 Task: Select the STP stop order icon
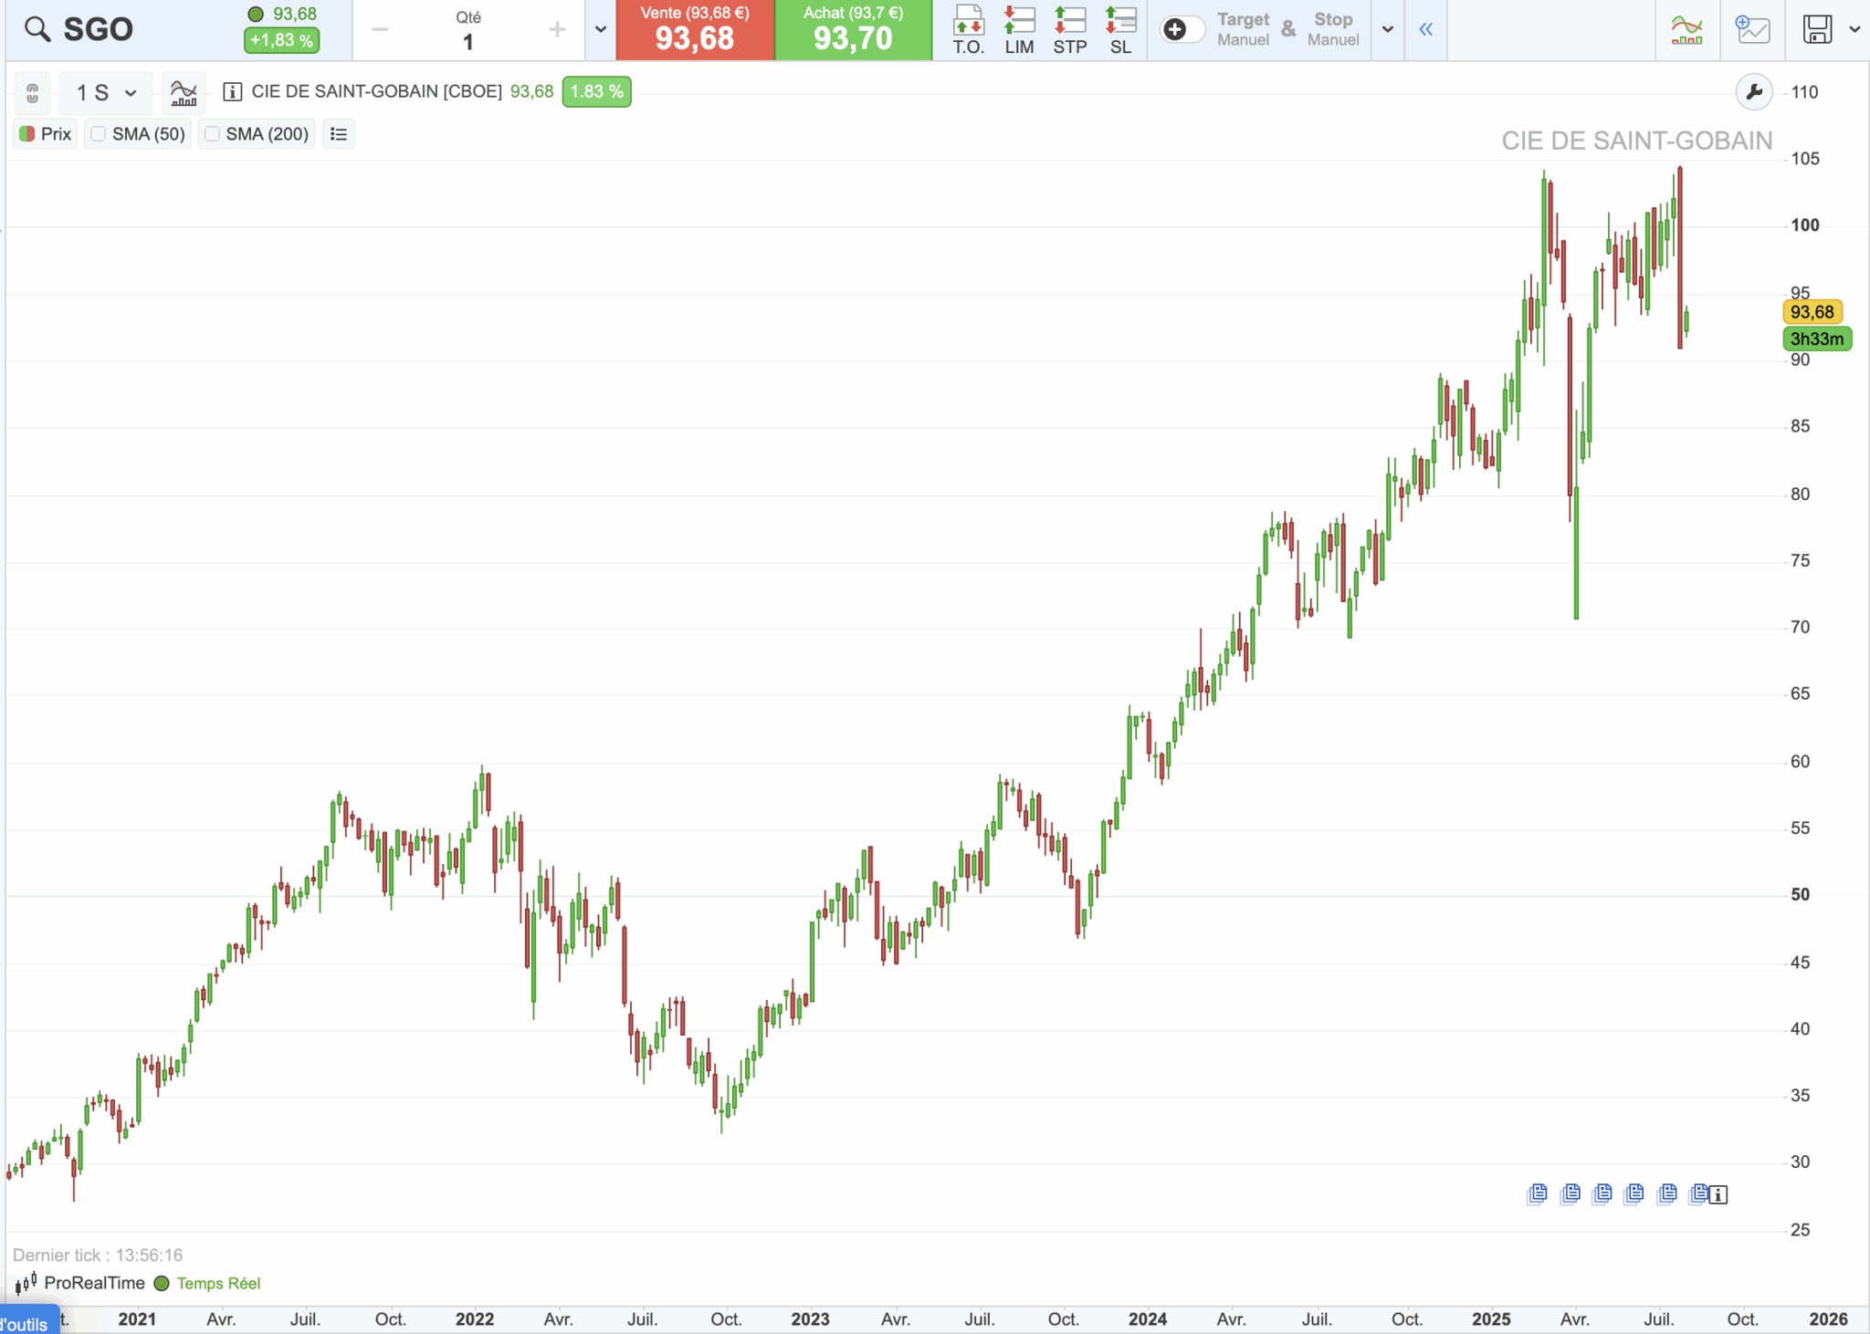(x=1070, y=30)
